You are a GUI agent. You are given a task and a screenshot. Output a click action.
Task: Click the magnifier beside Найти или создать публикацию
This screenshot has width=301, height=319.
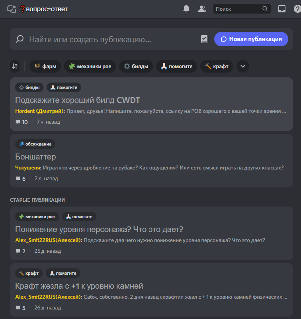click(20, 39)
